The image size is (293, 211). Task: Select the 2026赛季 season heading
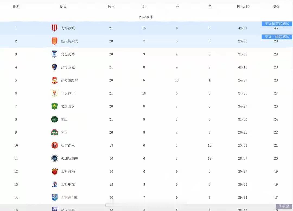pyautogui.click(x=146, y=17)
